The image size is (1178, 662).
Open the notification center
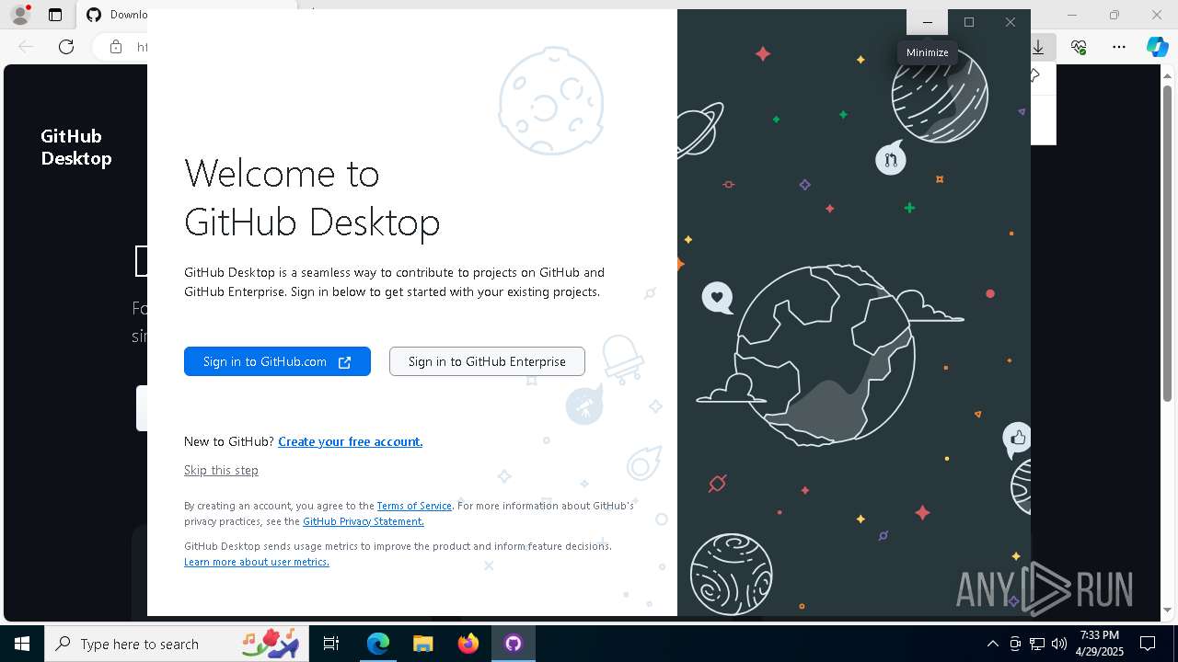1148,644
